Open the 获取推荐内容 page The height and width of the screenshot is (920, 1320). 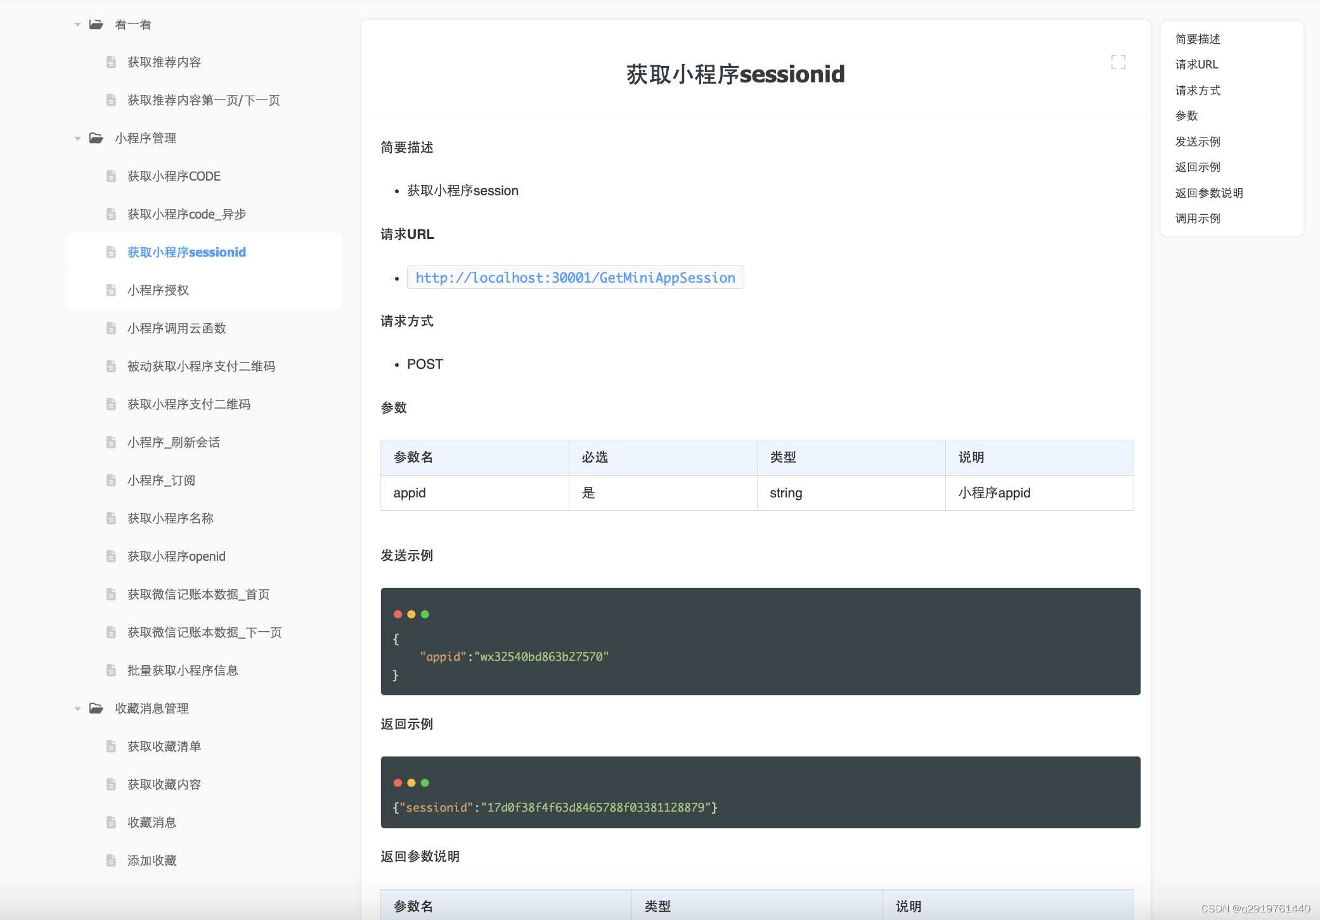click(x=164, y=62)
